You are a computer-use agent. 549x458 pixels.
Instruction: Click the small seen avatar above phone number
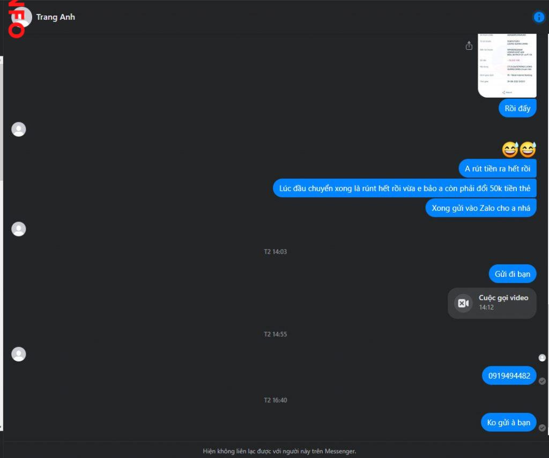(542, 358)
